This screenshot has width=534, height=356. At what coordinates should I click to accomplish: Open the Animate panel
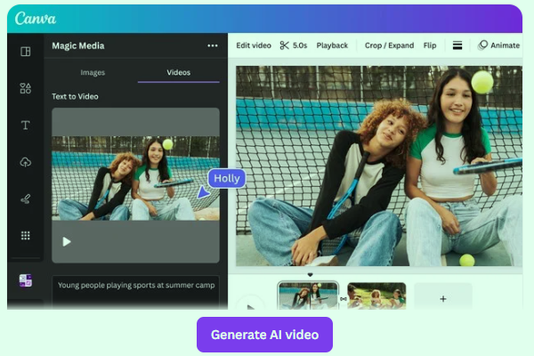click(x=498, y=45)
